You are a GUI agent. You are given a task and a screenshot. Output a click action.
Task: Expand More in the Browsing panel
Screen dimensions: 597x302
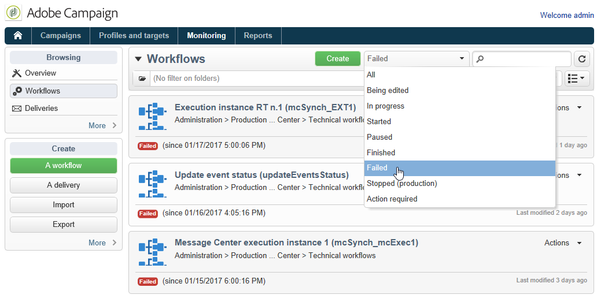pyautogui.click(x=102, y=126)
